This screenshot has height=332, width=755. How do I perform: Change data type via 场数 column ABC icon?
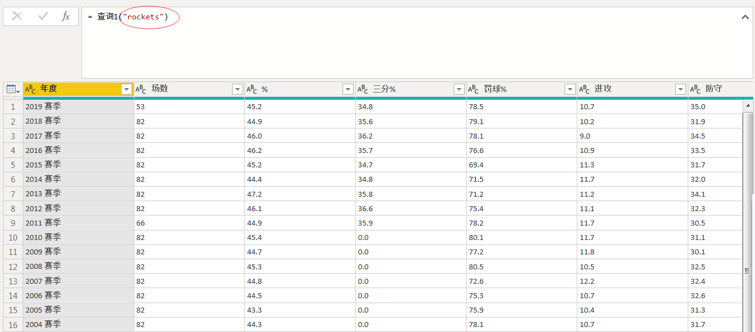[x=141, y=89]
